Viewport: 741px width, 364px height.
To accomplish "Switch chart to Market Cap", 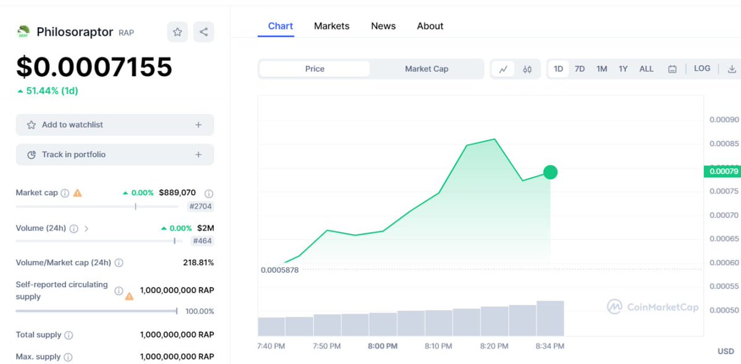I will tap(427, 69).
